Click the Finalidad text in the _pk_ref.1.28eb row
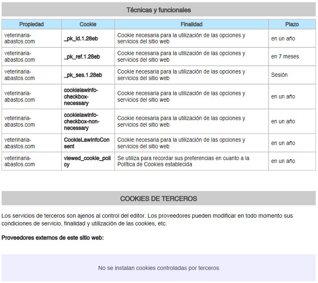The height and width of the screenshot is (283, 318). coord(181,56)
